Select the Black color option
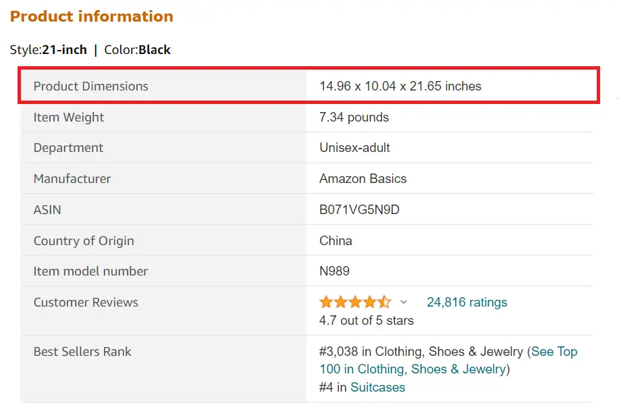This screenshot has height=418, width=619. (x=155, y=49)
